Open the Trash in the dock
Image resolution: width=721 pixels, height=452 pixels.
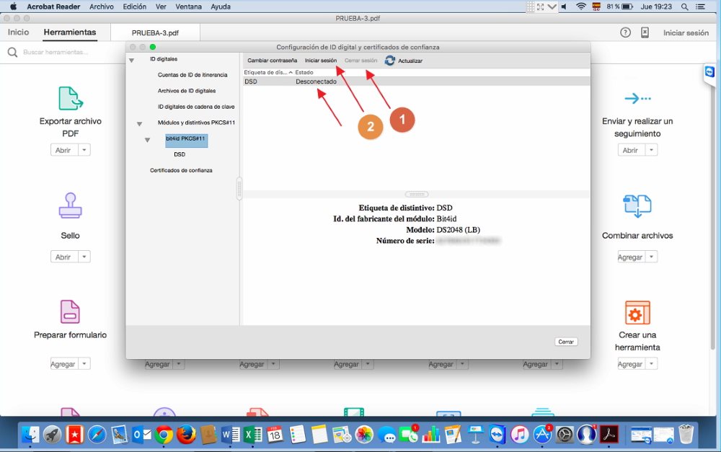click(686, 434)
